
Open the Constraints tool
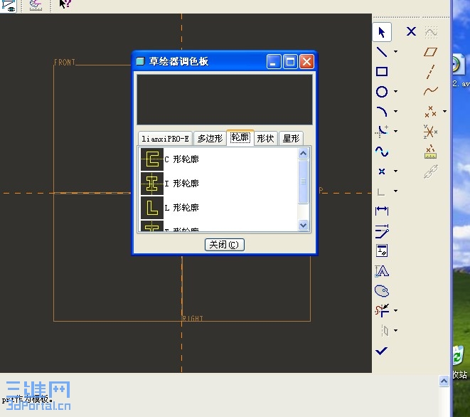pos(382,250)
